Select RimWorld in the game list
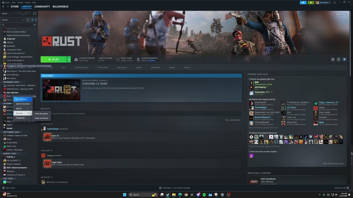The width and height of the screenshot is (353, 198). tap(11, 46)
